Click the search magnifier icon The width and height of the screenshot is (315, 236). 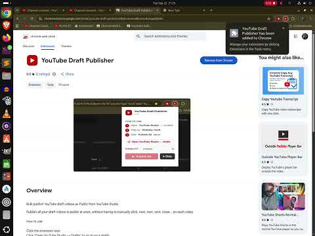(138, 36)
